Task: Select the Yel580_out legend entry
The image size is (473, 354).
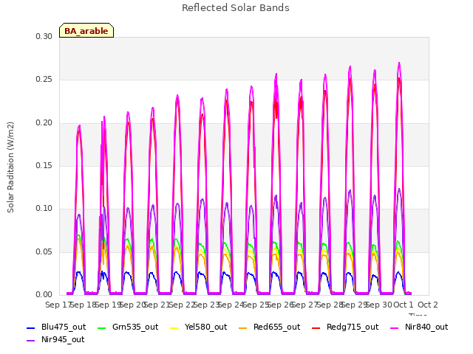Action: (199, 327)
